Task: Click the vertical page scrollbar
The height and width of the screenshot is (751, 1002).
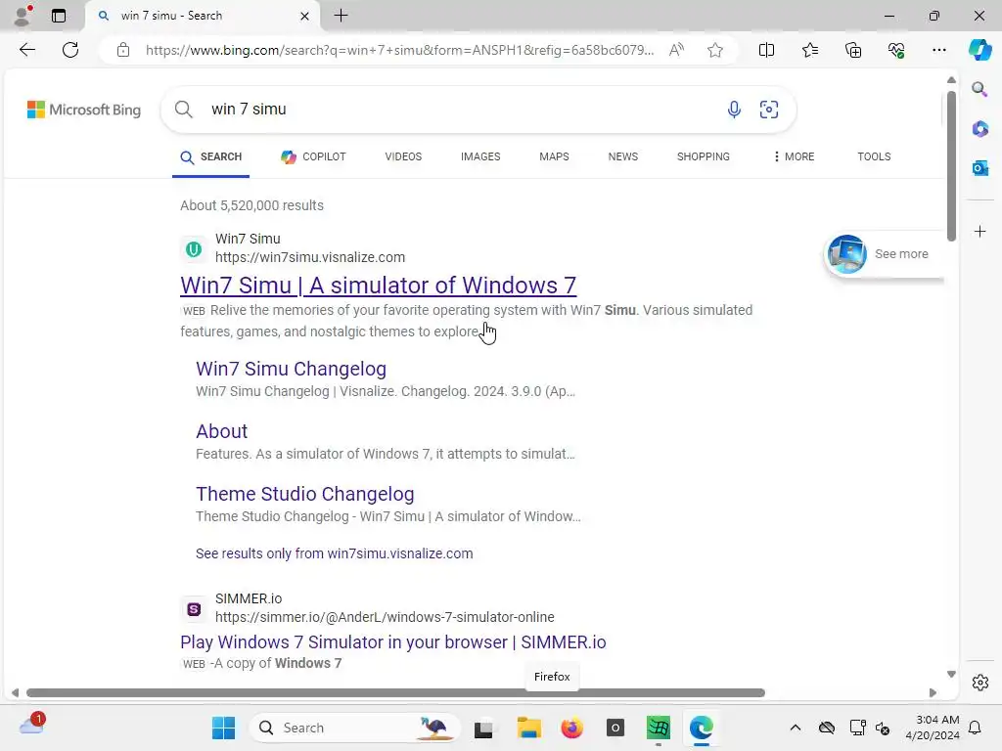Action: 951,166
